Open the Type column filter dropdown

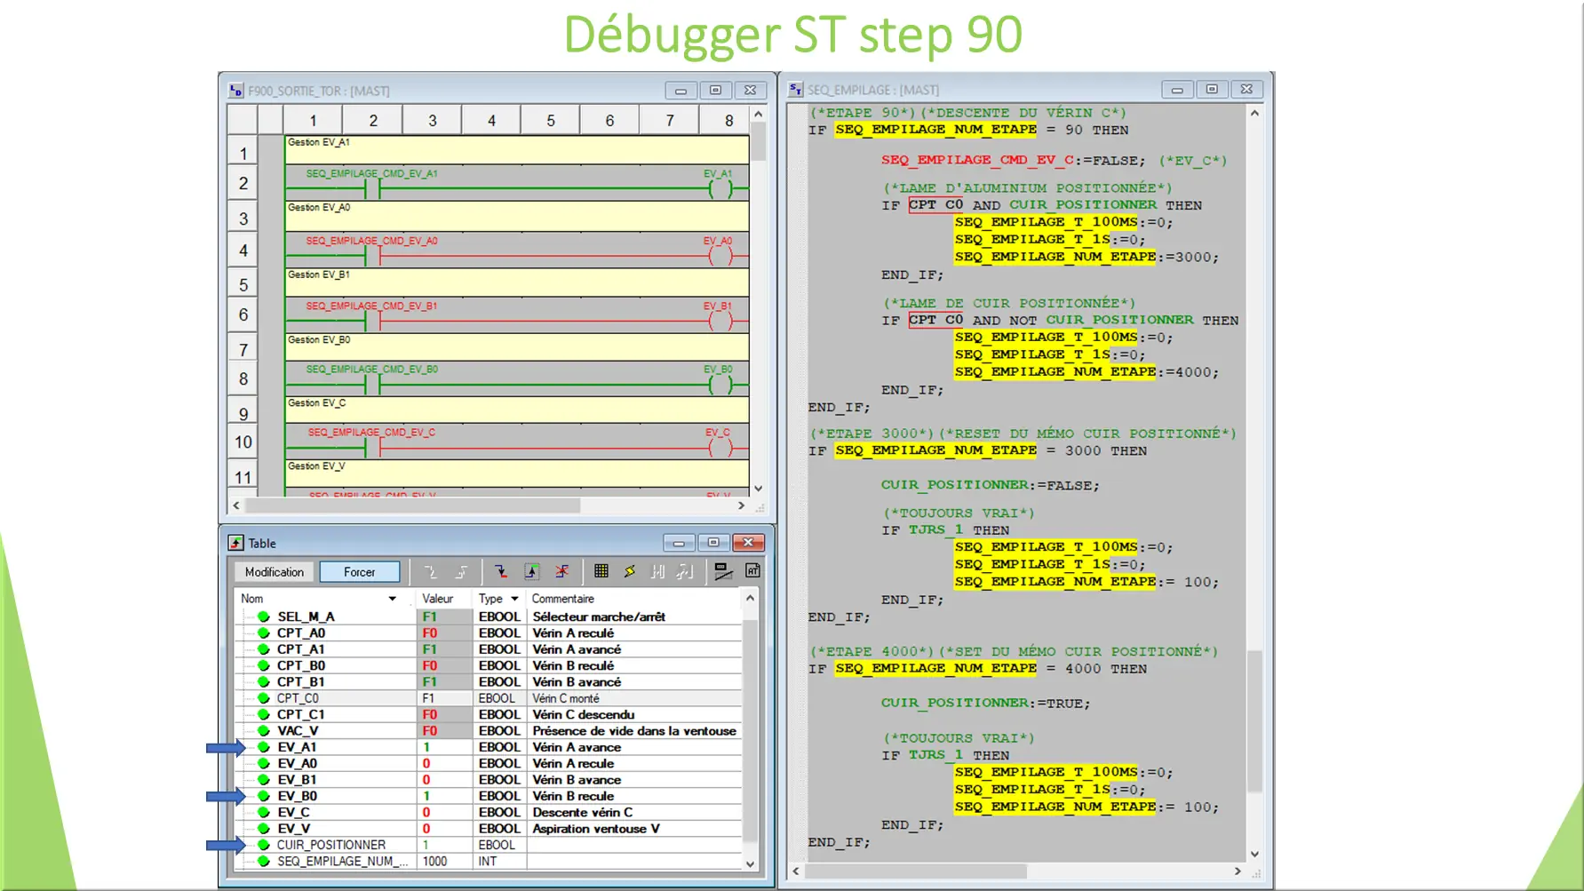[513, 598]
